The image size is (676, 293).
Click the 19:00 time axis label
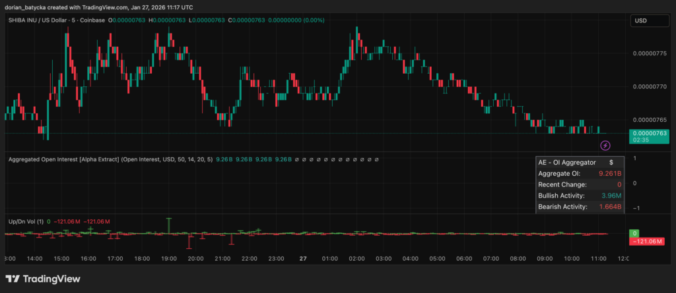(x=168, y=259)
